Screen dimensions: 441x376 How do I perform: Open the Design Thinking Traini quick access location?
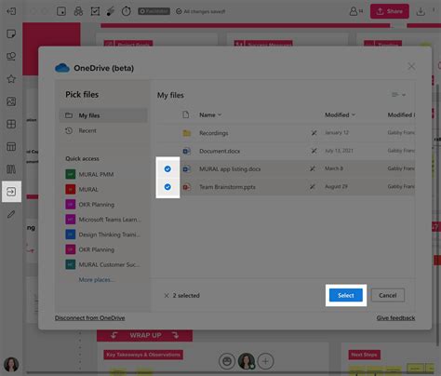coord(103,235)
